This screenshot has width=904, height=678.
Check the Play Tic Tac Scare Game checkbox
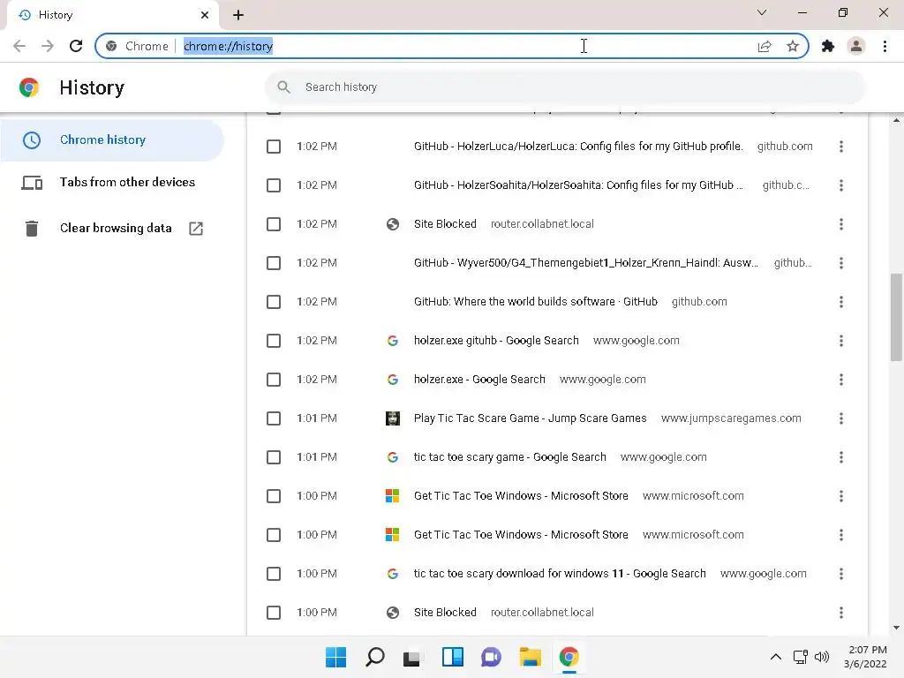pyautogui.click(x=274, y=418)
